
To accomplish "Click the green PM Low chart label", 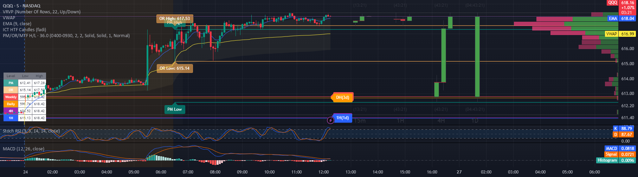I will pos(175,109).
